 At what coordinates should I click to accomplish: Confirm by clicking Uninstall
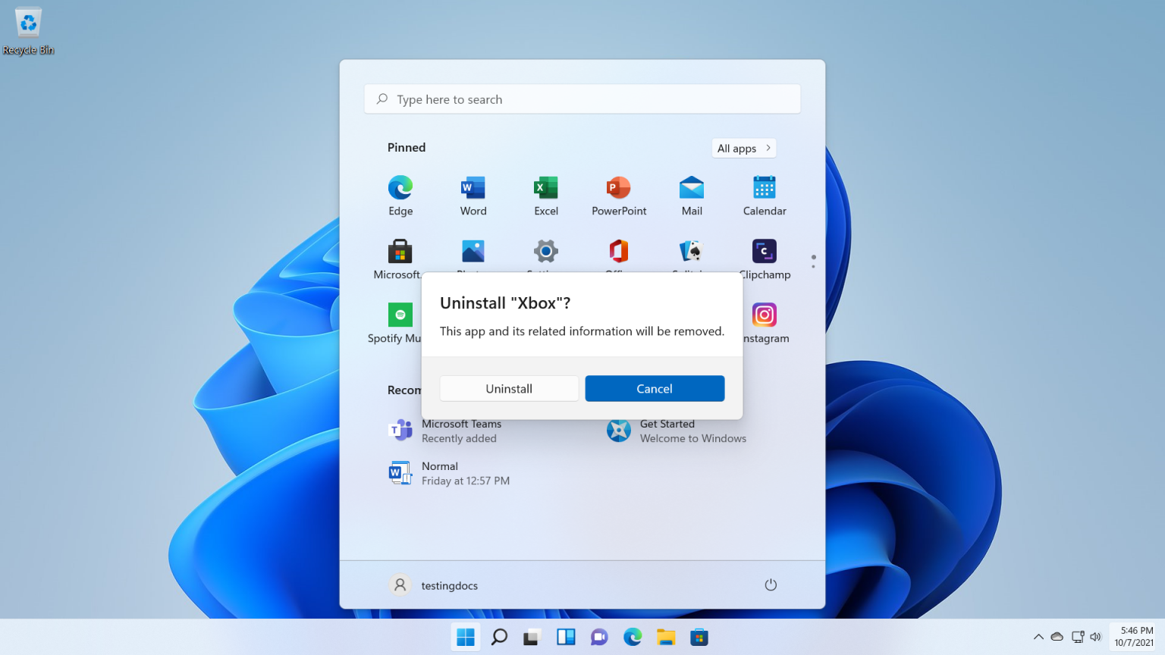point(509,388)
